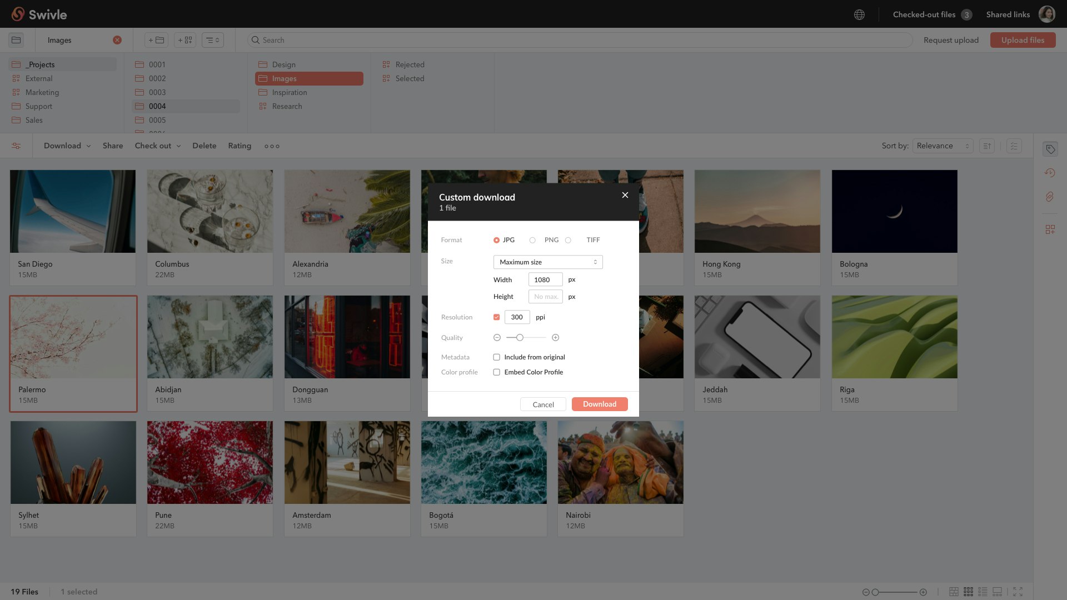Cancel the custom download dialog
Image resolution: width=1067 pixels, height=600 pixels.
tap(543, 405)
